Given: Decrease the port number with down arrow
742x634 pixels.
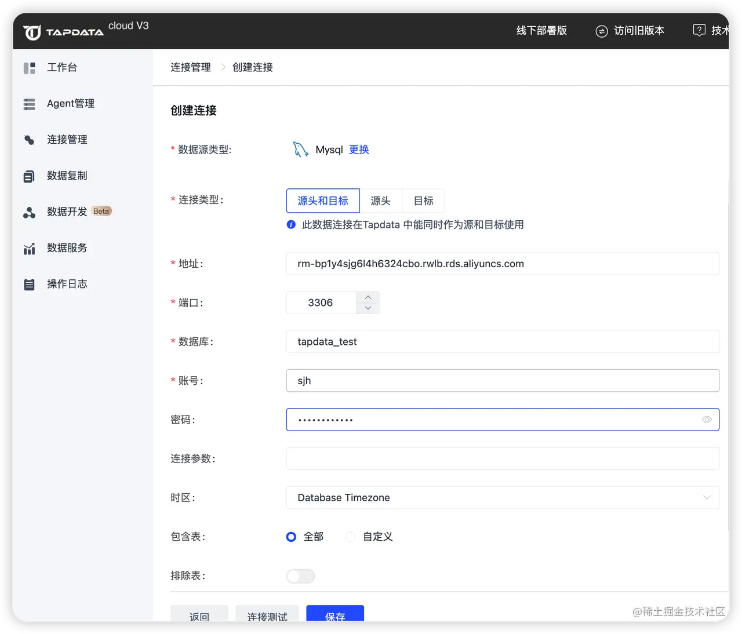Looking at the screenshot, I should pyautogui.click(x=368, y=308).
